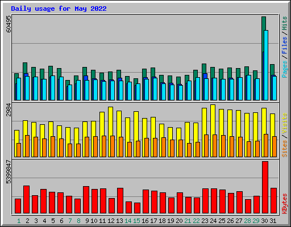Click the KBytes legend label
This screenshot has height=227, width=291.
coord(284,204)
